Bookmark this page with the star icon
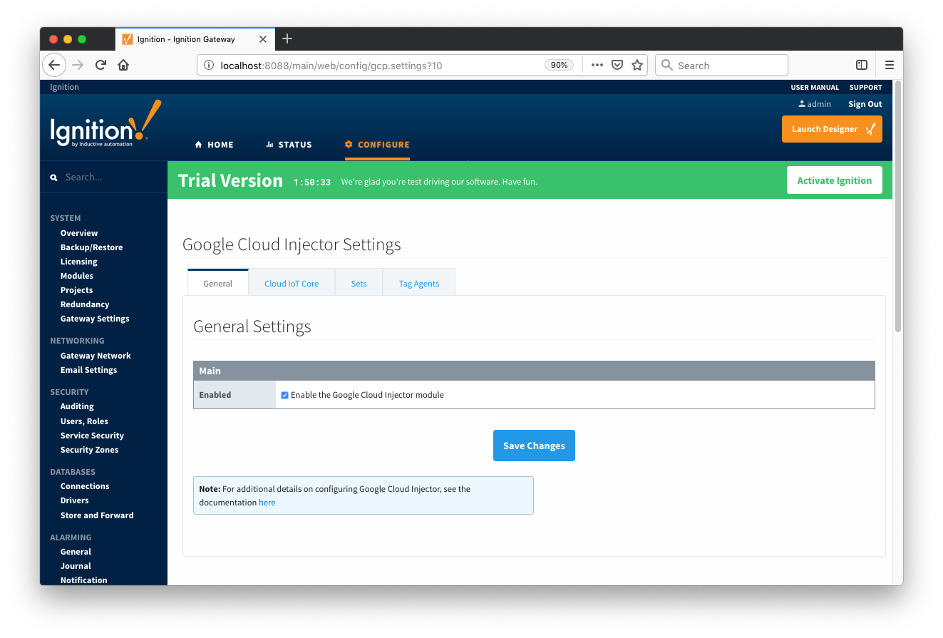The image size is (943, 638). pos(637,65)
